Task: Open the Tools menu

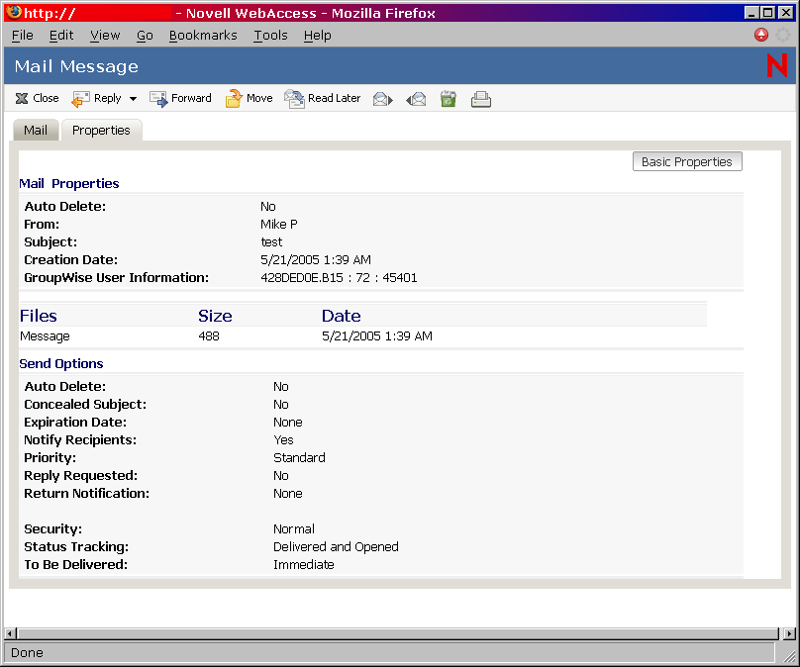Action: pyautogui.click(x=270, y=35)
